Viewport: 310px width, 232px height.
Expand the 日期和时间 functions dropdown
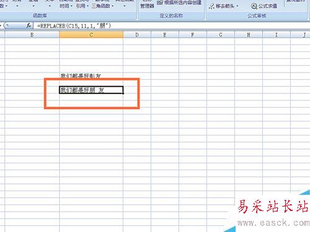pyautogui.click(x=66, y=4)
